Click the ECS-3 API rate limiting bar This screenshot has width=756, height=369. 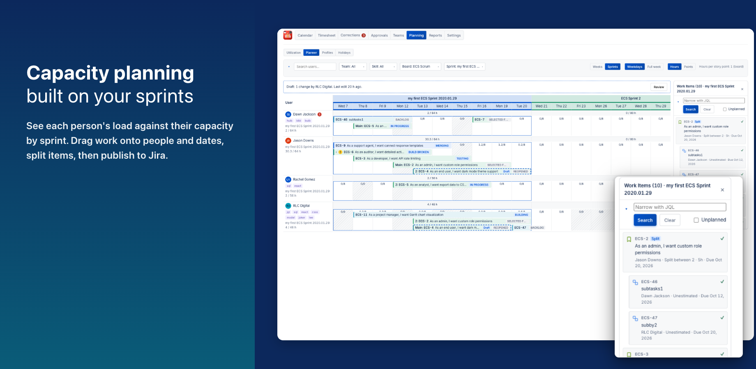(412, 159)
